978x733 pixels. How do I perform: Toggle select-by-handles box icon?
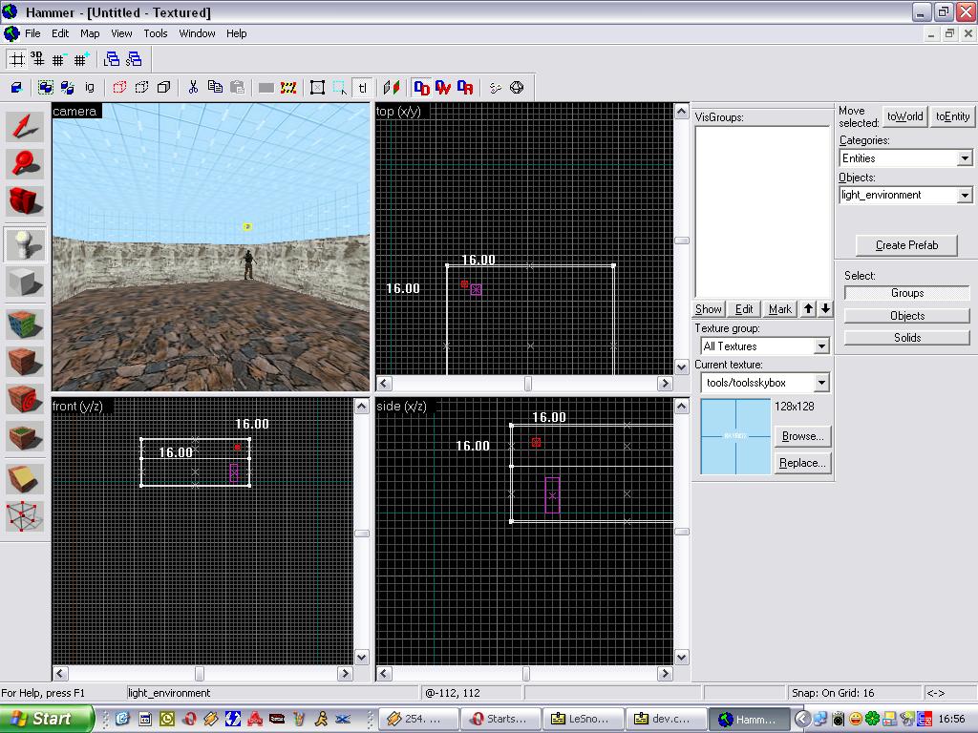pyautogui.click(x=317, y=87)
